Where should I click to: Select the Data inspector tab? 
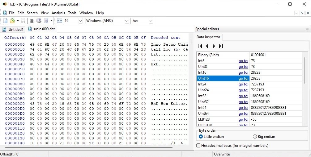[208, 37]
